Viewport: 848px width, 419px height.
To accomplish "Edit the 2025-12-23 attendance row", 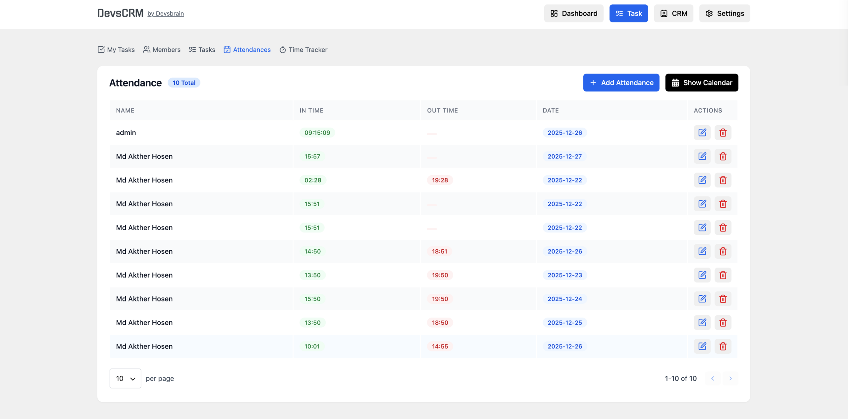I will coord(702,275).
